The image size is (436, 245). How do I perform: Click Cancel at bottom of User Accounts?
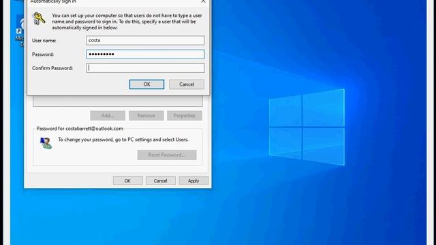click(161, 180)
